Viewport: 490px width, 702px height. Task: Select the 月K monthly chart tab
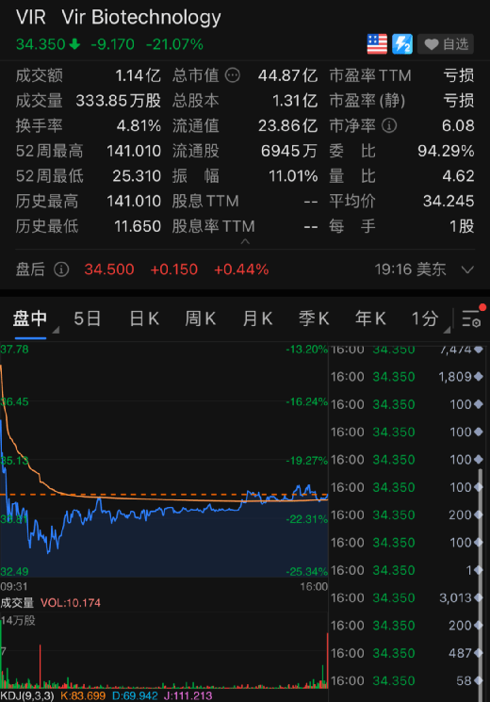point(257,319)
